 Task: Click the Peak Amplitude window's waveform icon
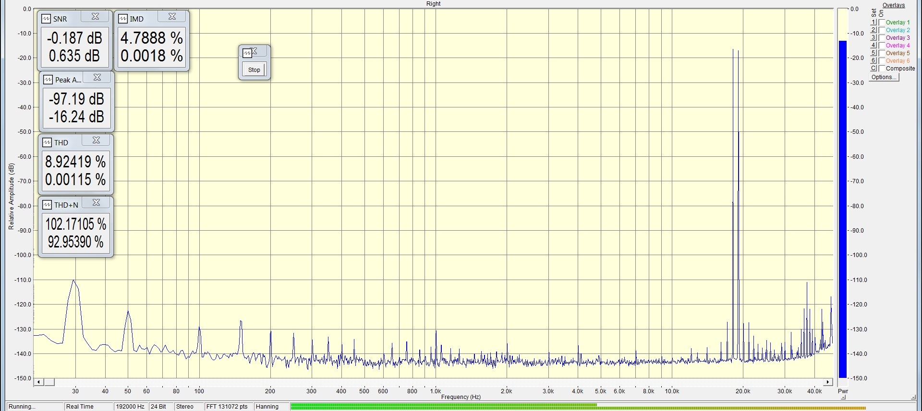pyautogui.click(x=48, y=80)
